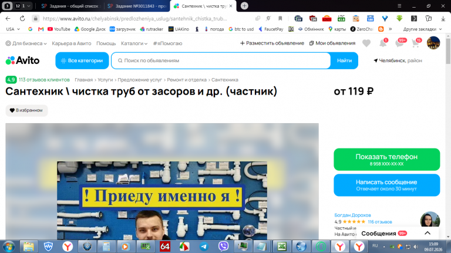This screenshot has height=253, width=451.
Task: Open seller's 116 отзывов link
Action: point(380,222)
